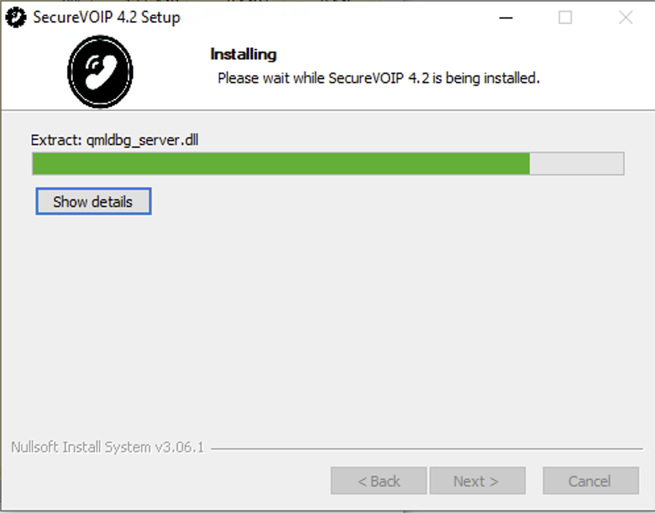
Task: Close the setup window with X icon
Action: coord(626,18)
